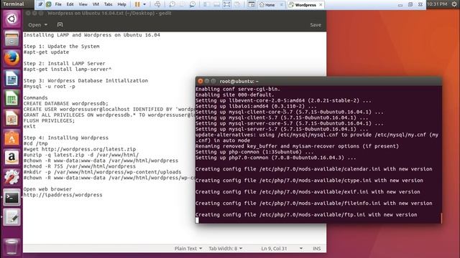Open LibreOffice Impress from the launcher
Image resolution: width=460 pixels, height=258 pixels.
point(11,118)
